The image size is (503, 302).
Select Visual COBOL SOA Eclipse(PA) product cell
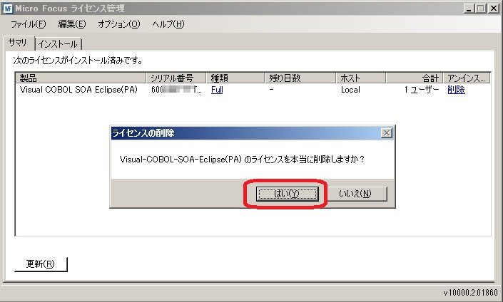tap(78, 90)
